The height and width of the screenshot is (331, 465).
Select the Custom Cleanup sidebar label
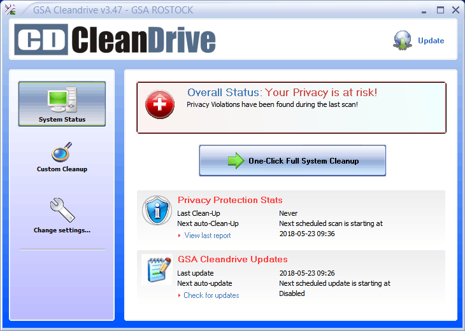coord(62,169)
